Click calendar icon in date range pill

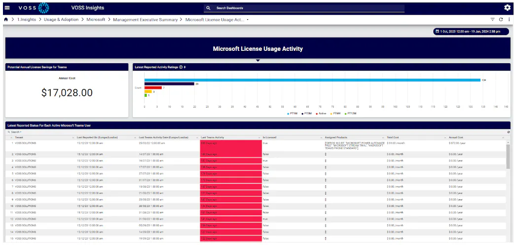437,31
